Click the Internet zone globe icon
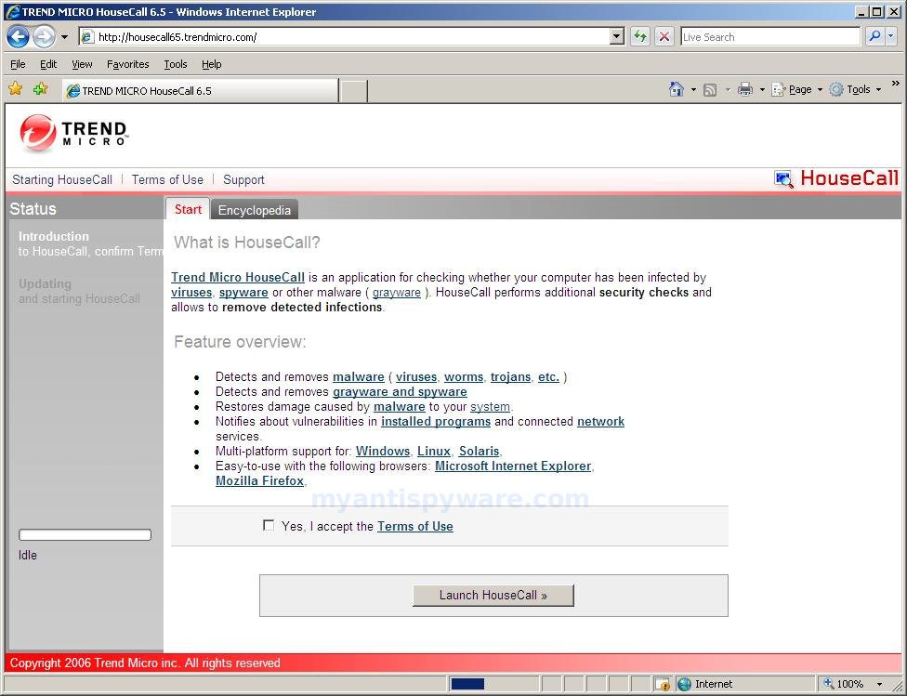This screenshot has height=696, width=907. [x=684, y=685]
